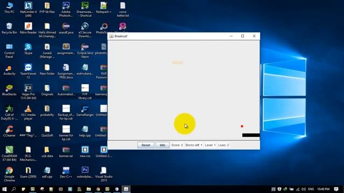Screen dimensions: 344x193
Task: Launch Adobe Photoshop shortcut
Action: pyautogui.click(x=66, y=10)
